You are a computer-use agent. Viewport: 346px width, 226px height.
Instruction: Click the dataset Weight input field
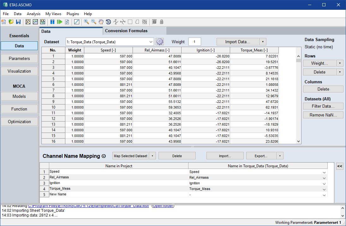pos(194,42)
